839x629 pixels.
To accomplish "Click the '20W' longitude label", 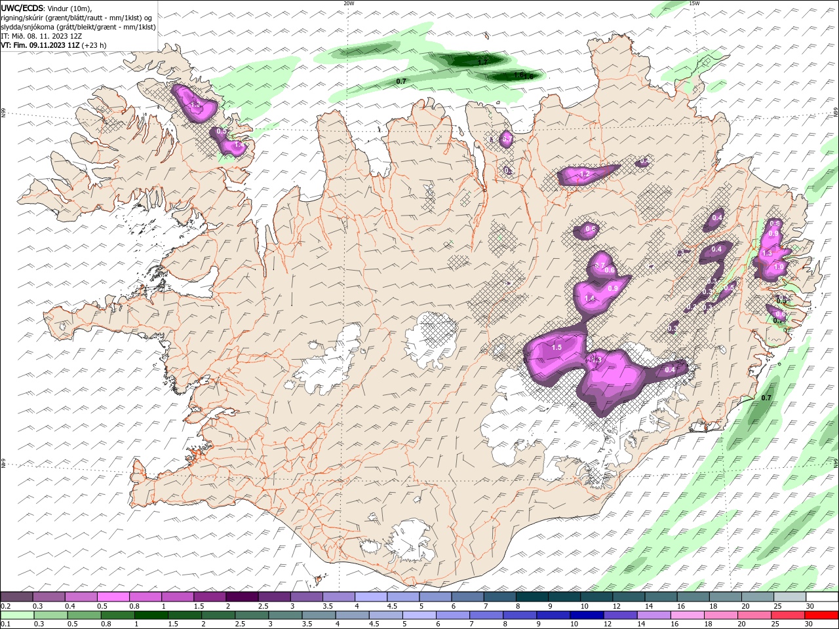I will (349, 3).
